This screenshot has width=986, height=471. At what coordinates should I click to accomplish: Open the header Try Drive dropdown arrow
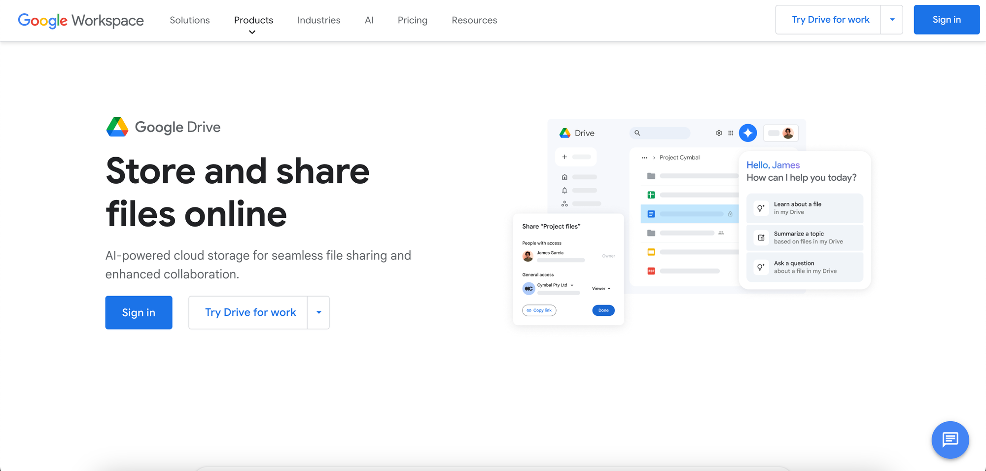892,20
